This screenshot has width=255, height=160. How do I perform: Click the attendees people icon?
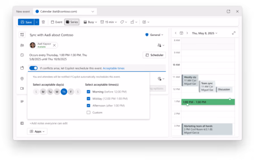[22, 45]
